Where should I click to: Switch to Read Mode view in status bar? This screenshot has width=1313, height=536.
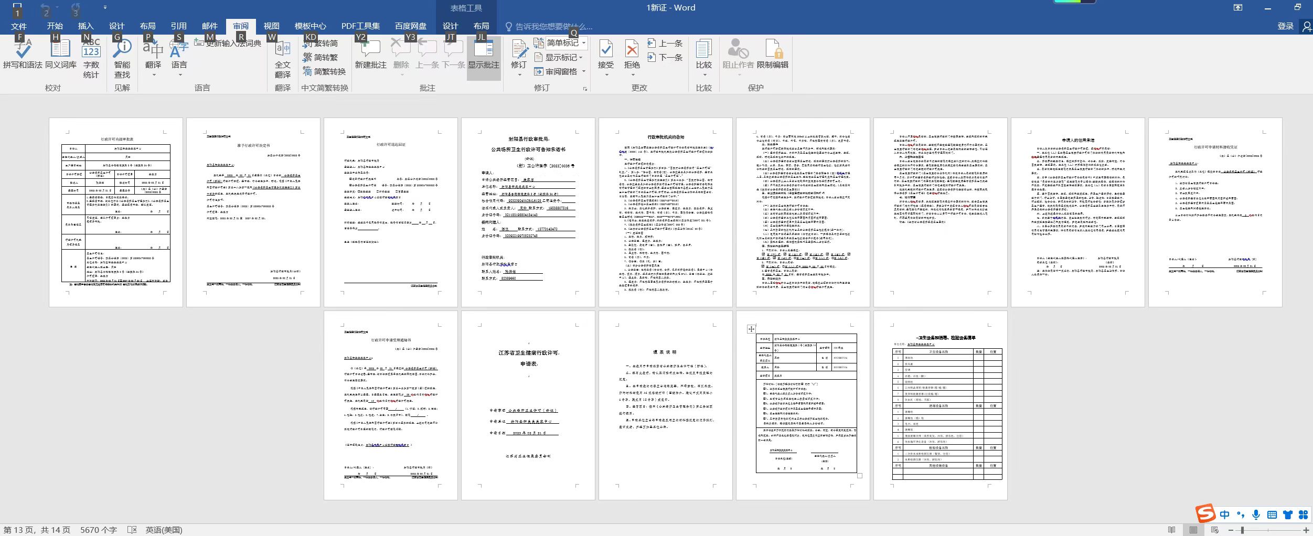(1171, 530)
